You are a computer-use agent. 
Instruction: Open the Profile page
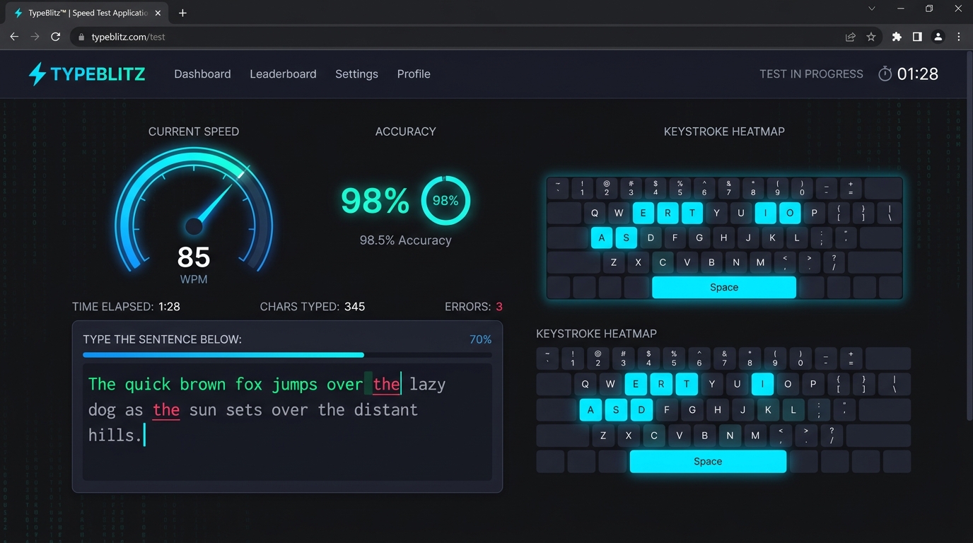tap(414, 74)
